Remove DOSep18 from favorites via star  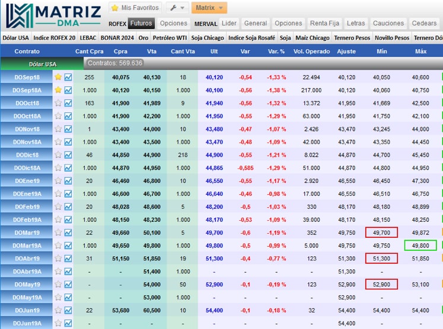[58, 77]
